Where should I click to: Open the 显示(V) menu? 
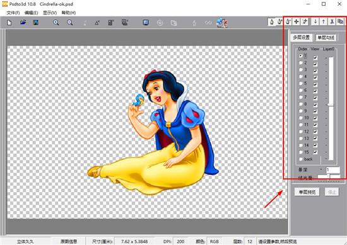click(50, 13)
